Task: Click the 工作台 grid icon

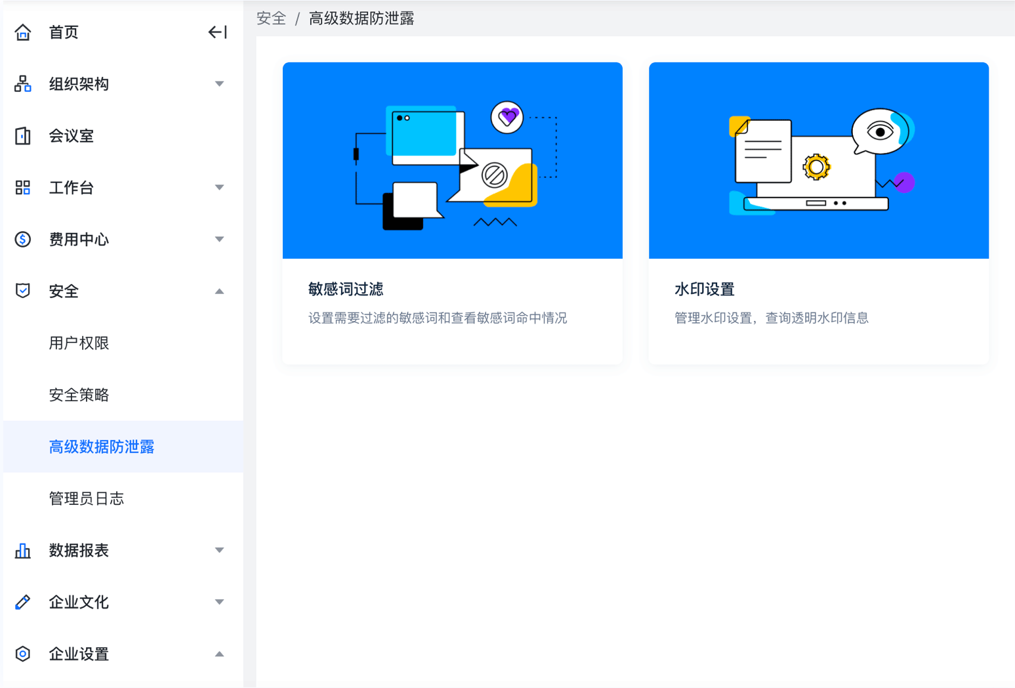Action: [23, 188]
